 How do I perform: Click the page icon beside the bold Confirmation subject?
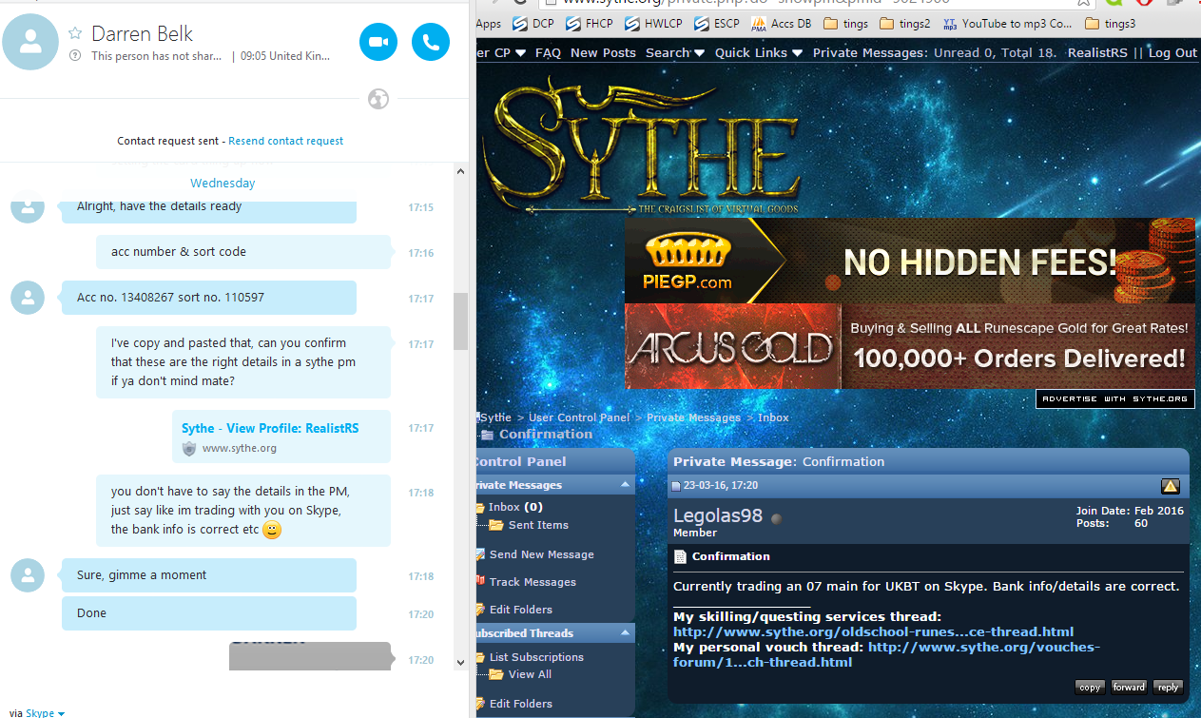coord(680,557)
